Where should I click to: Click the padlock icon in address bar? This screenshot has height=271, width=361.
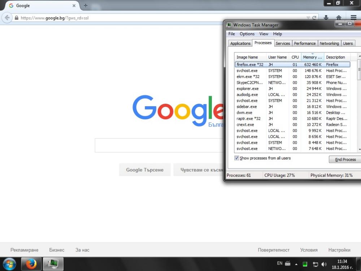coord(17,18)
